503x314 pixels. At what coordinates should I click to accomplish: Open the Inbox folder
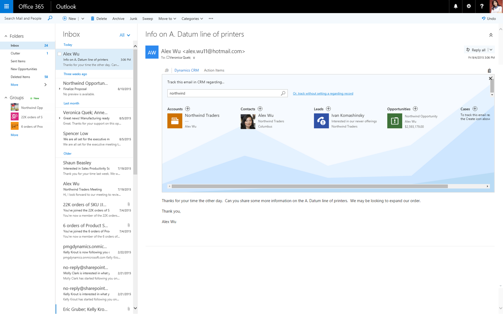(x=27, y=45)
